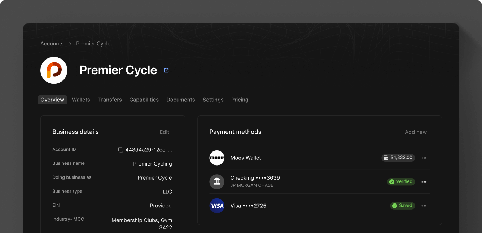Viewport: 482px width, 233px height.
Task: Click the Doing business as value Premier Cycle
Action: click(x=155, y=178)
